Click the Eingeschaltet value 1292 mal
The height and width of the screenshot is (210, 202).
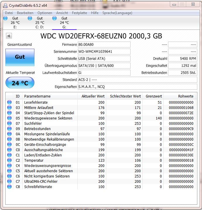click(x=183, y=66)
